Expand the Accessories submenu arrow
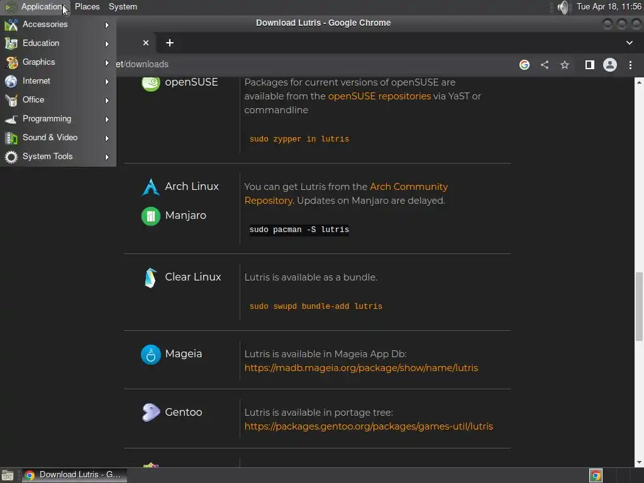 click(107, 25)
